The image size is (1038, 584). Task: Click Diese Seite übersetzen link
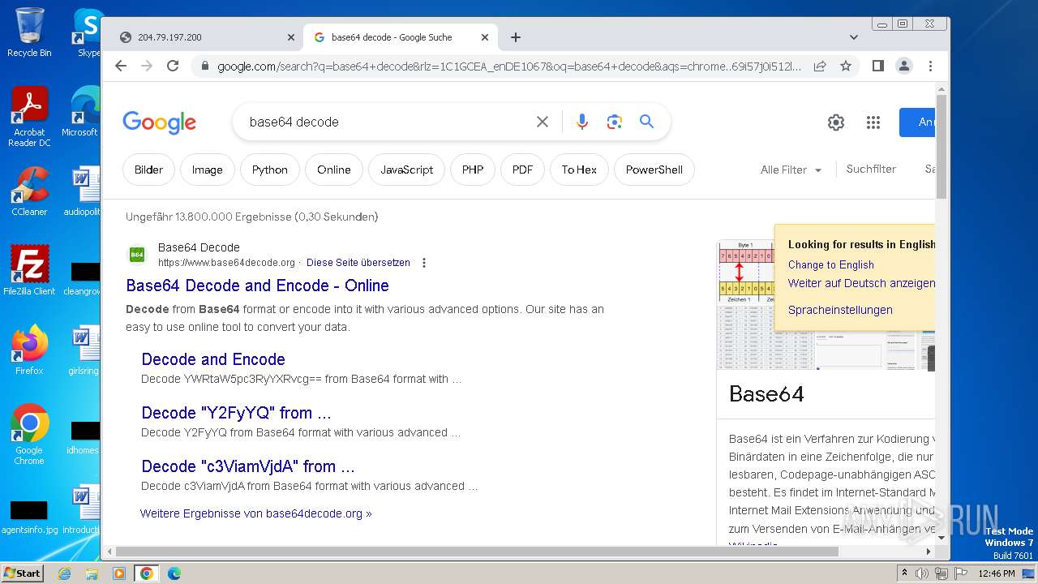click(x=358, y=263)
